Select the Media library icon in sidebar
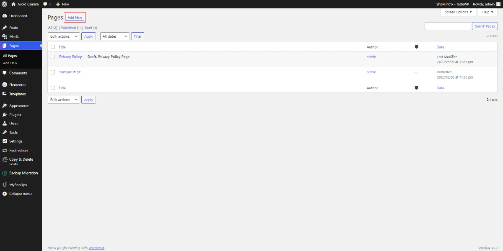 (6, 36)
